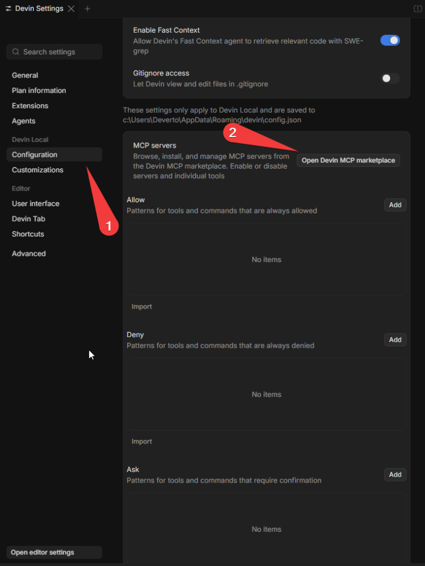The width and height of the screenshot is (425, 566).
Task: Enable the Gitignore access toggle
Action: (x=390, y=78)
